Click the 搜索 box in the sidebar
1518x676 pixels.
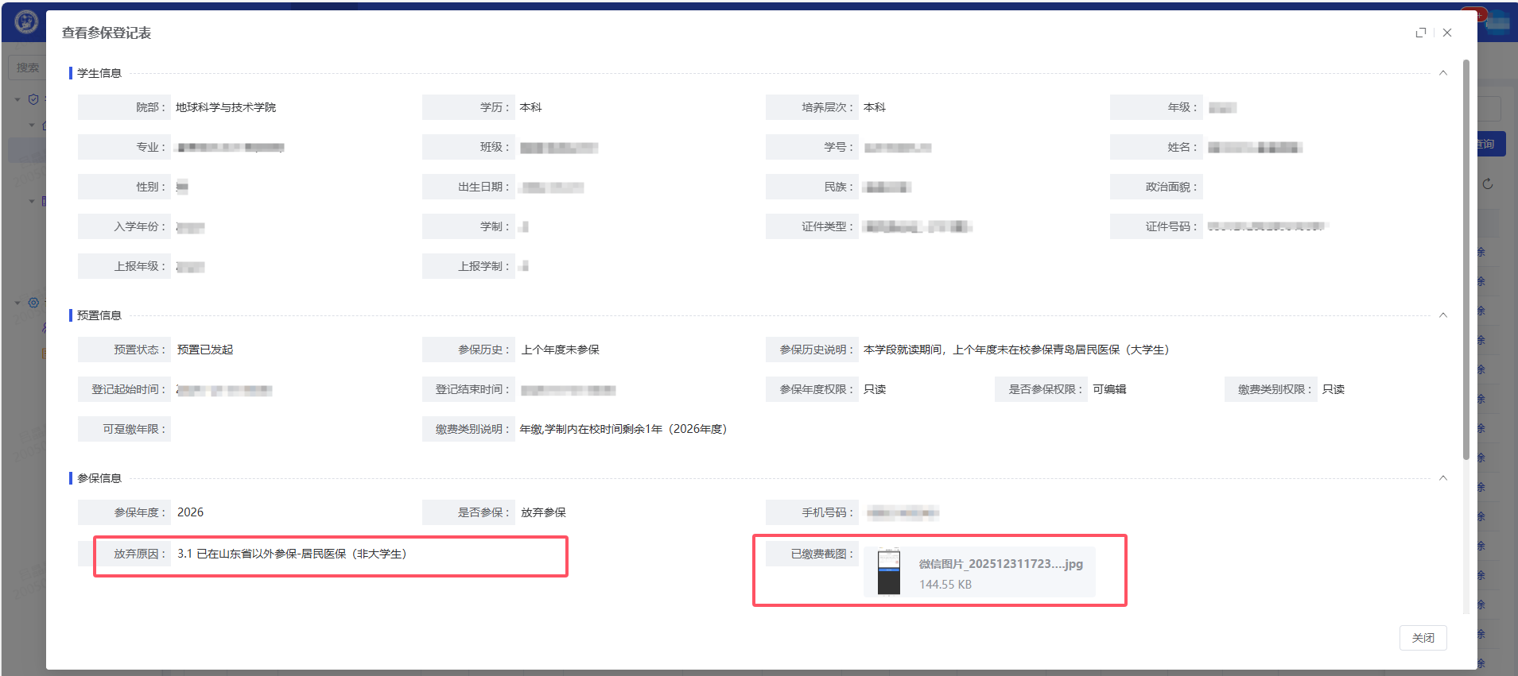point(27,68)
